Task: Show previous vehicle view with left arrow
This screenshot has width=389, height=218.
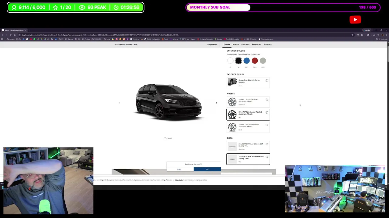Action: [119, 103]
